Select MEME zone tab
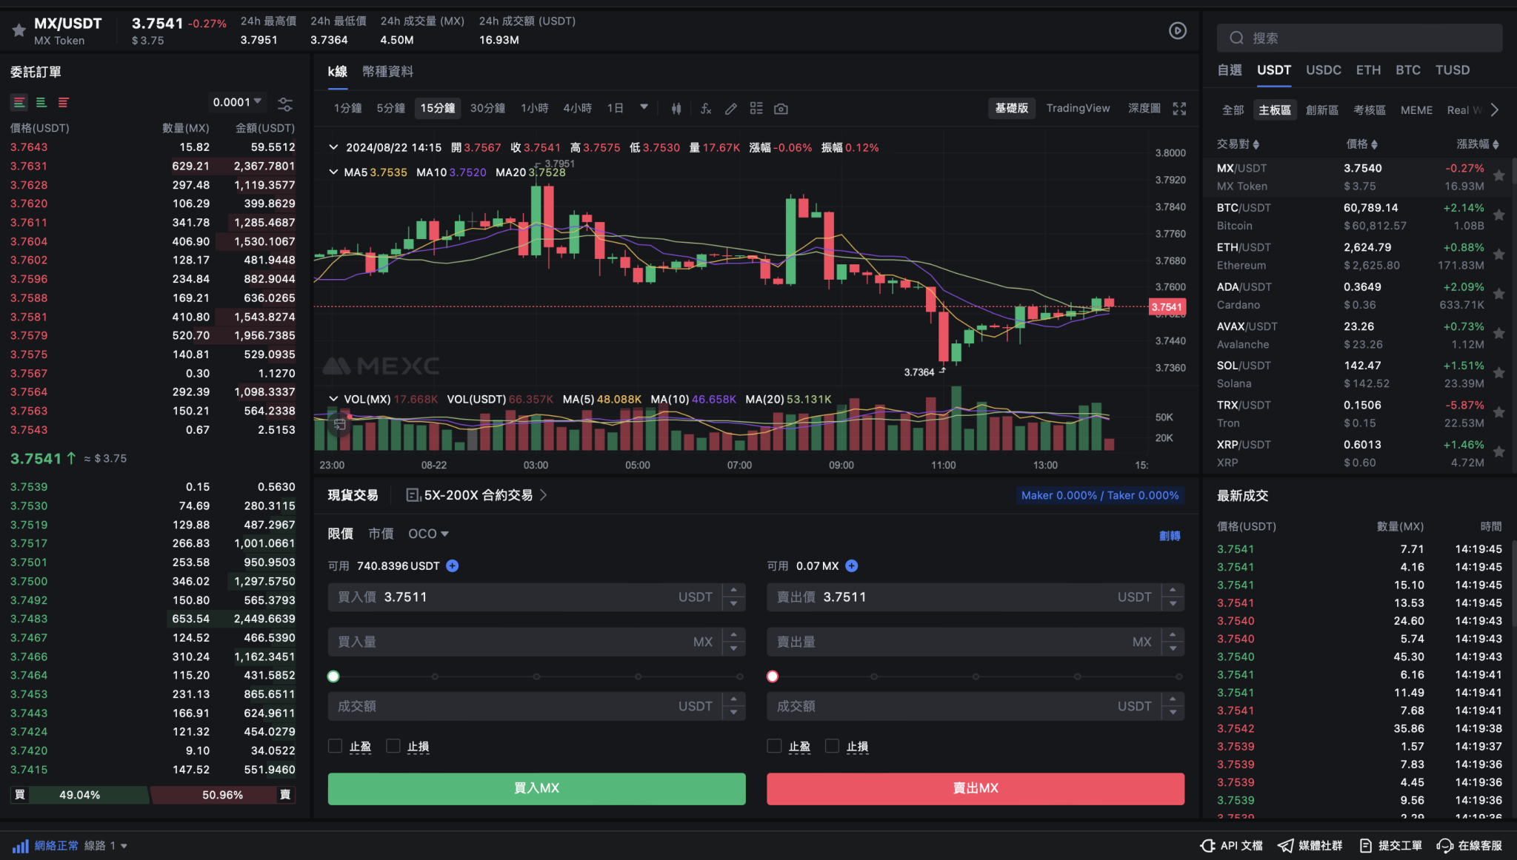The width and height of the screenshot is (1517, 860). click(x=1416, y=110)
